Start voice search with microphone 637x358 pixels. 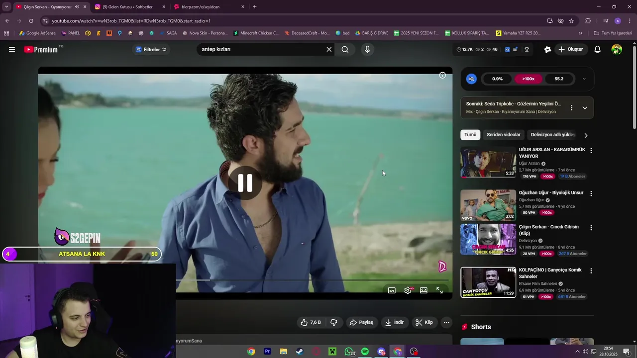pyautogui.click(x=367, y=49)
